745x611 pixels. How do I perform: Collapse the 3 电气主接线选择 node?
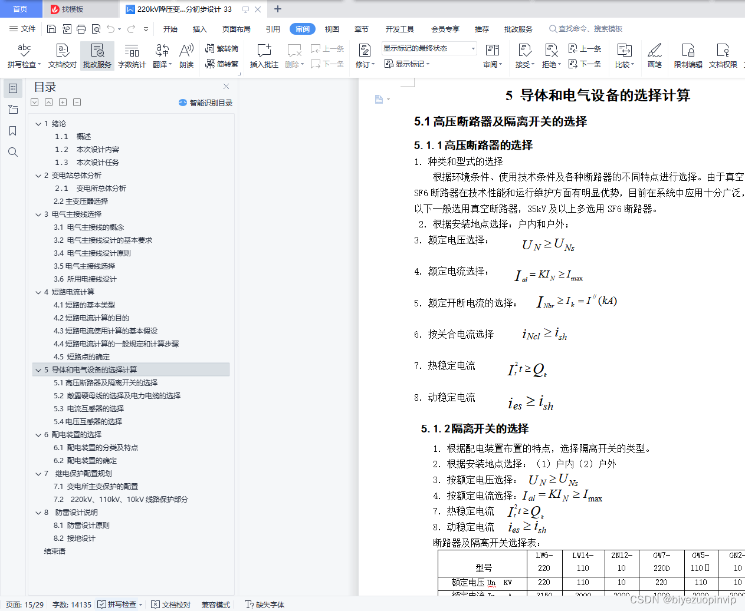[38, 214]
